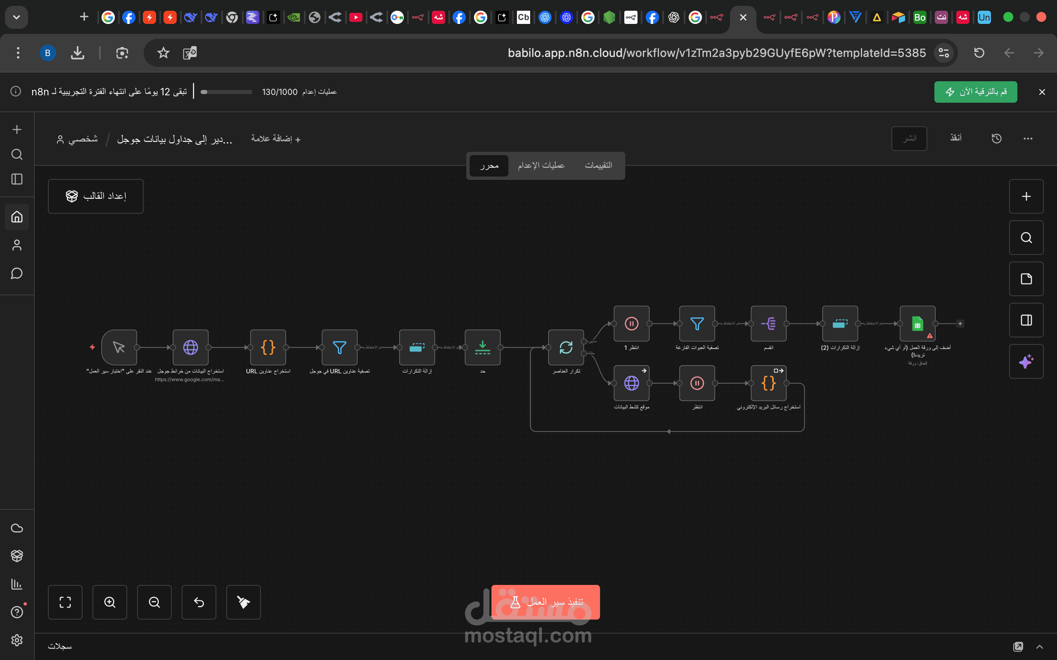Click the tidy up broom icon
1057x660 pixels.
click(243, 602)
